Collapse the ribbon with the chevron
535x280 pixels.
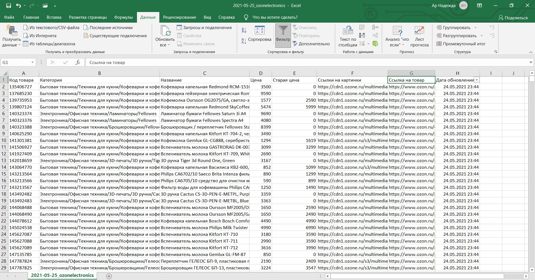point(531,52)
